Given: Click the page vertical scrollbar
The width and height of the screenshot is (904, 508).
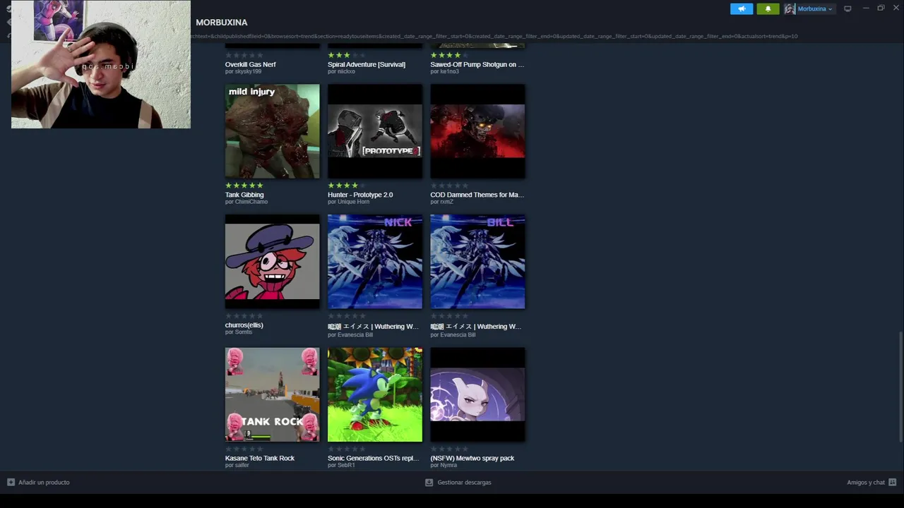Looking at the screenshot, I should click(x=900, y=387).
